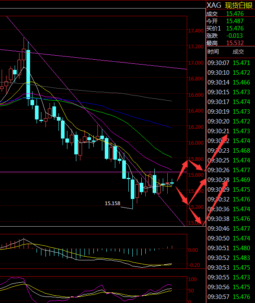Click the tall cyan candle at the 17.2 peak

28,74
